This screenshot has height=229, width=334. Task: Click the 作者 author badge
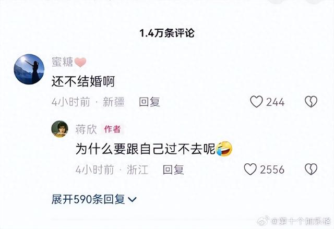(113, 129)
